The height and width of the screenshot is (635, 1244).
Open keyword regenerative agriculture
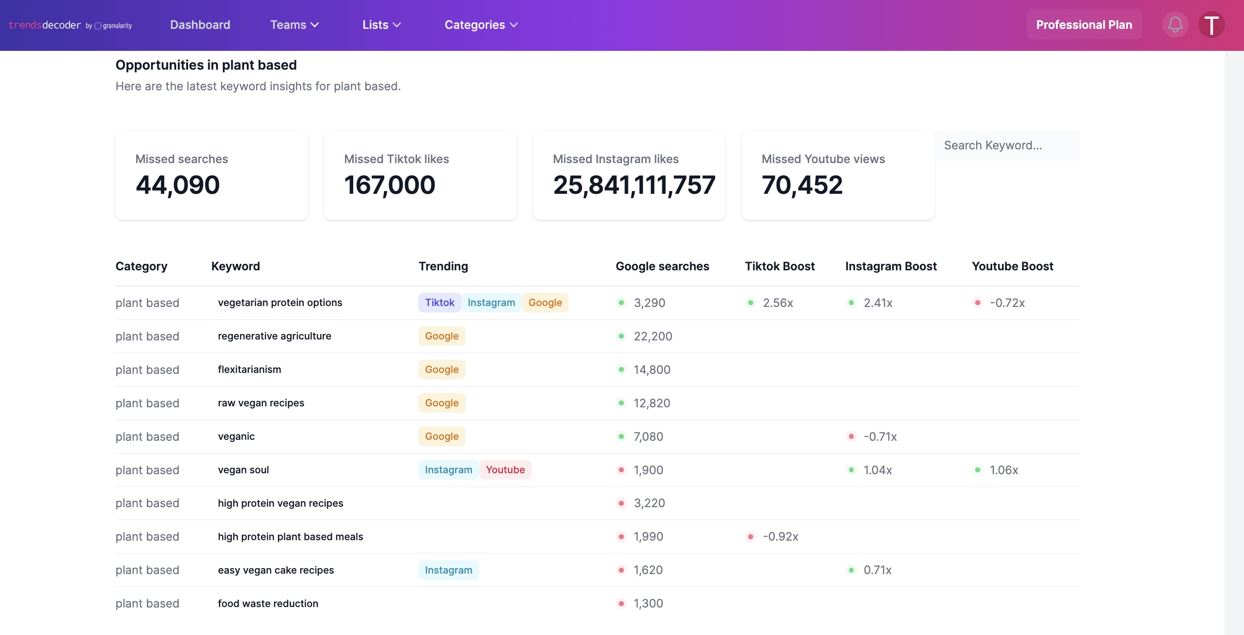[274, 336]
